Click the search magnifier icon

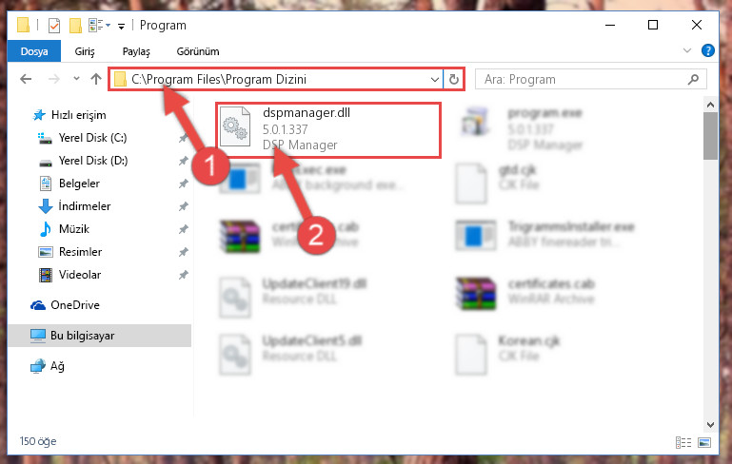click(693, 79)
